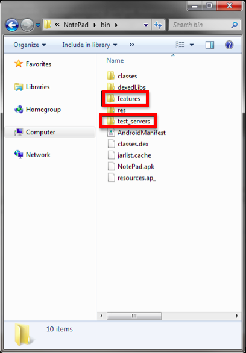Screen dimensions: 246x353
Task: Click the NotePad breadcrumb in address bar
Action: tap(76, 25)
